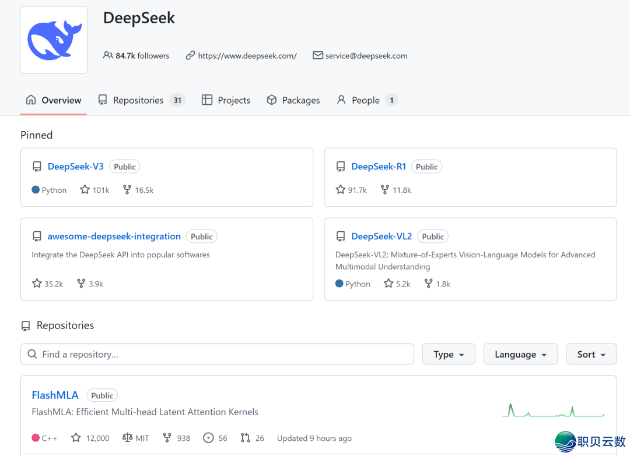Go to the People tab
Viewport: 630px width, 456px height.
366,100
